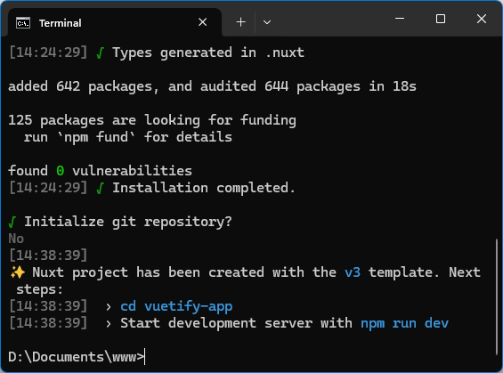
Task: Select the Terminal tab title
Action: tap(61, 23)
